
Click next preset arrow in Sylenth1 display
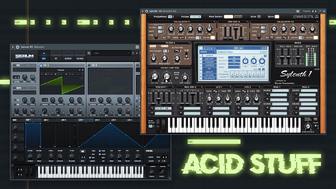[266, 48]
